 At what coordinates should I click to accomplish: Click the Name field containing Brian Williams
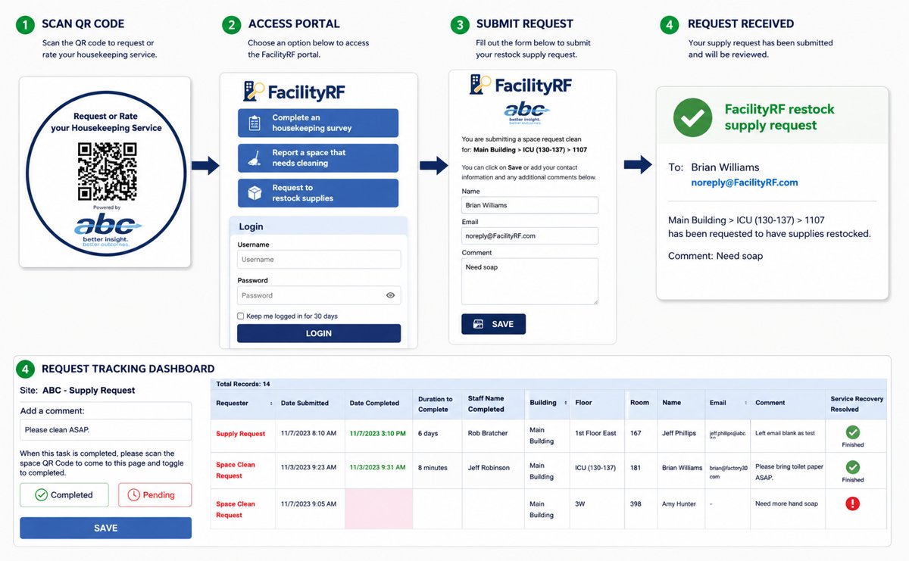tap(530, 205)
